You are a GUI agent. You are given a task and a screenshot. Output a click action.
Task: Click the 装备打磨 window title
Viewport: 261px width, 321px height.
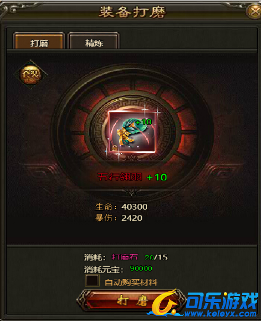tap(132, 12)
